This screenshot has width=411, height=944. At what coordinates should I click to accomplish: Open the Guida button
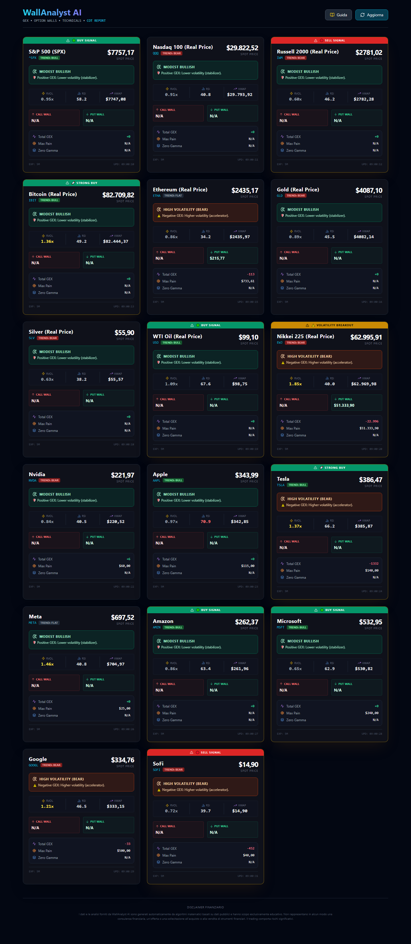pyautogui.click(x=339, y=15)
